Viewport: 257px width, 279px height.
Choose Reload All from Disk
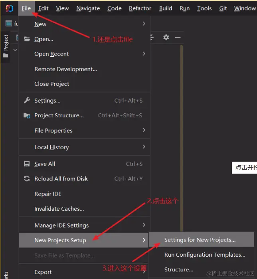point(85,179)
